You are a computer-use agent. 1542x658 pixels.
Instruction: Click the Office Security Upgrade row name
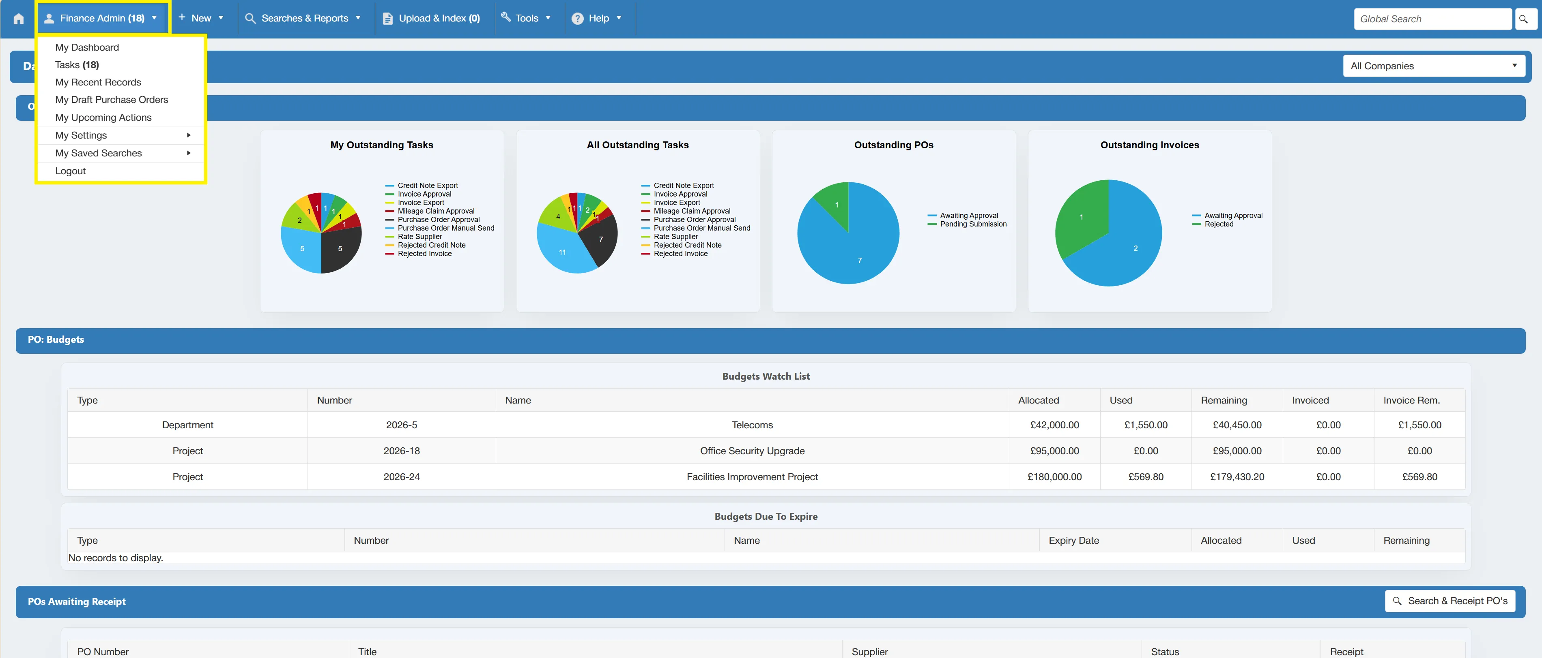(x=752, y=451)
